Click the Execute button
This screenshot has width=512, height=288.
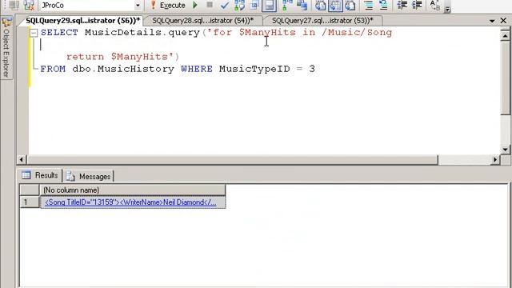(x=168, y=6)
